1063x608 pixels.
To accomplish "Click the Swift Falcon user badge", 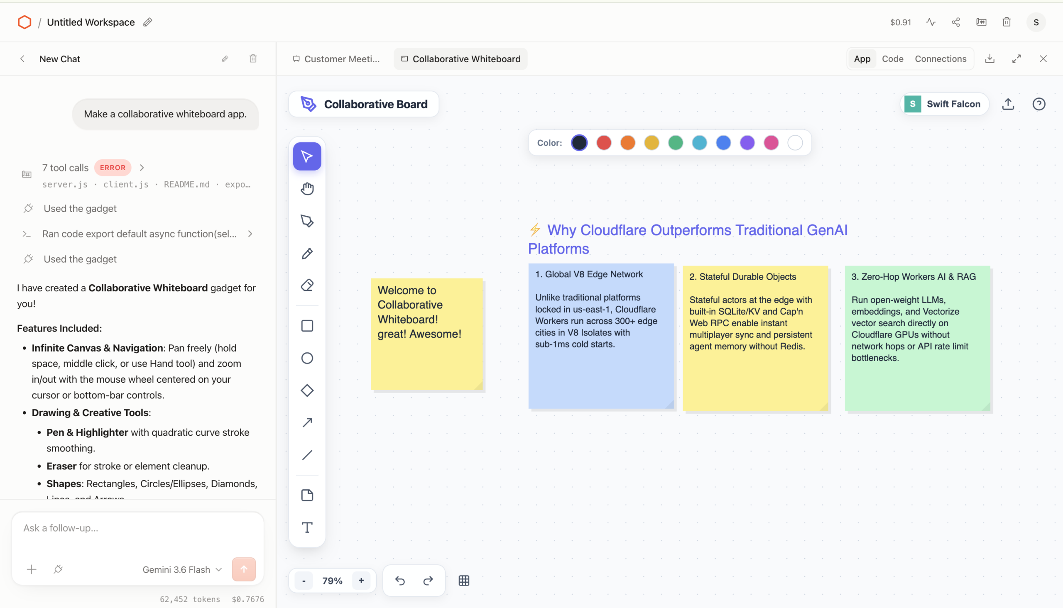I will [944, 104].
